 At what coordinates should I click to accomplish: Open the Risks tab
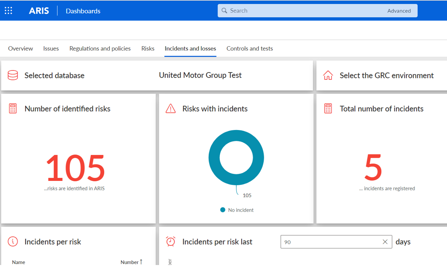tap(147, 48)
